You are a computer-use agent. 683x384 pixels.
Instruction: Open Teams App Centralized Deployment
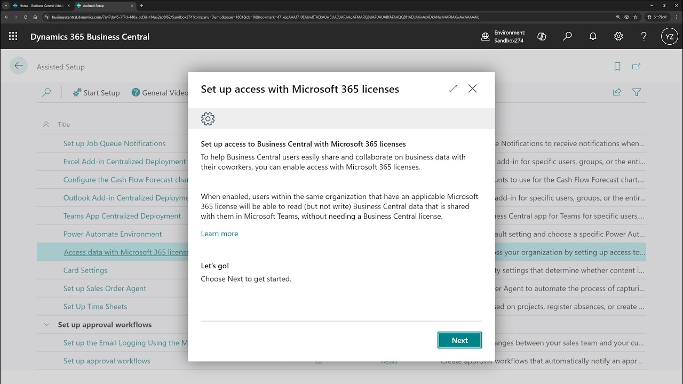pos(122,216)
